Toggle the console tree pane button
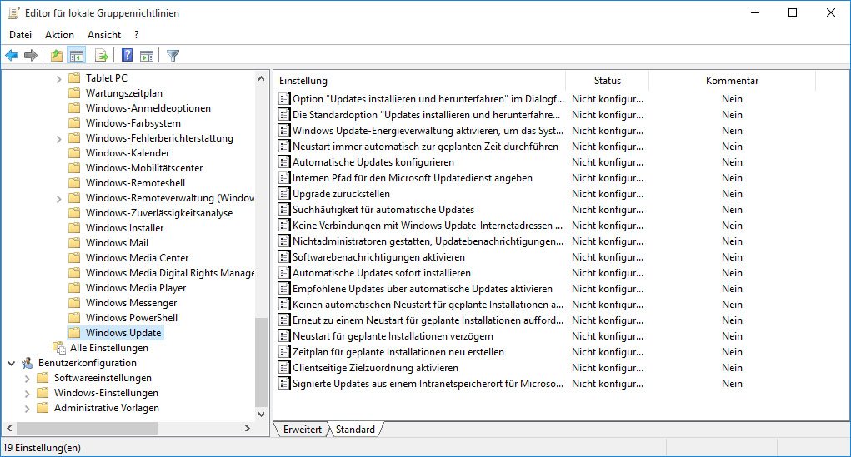Image resolution: width=851 pixels, height=457 pixels. [x=77, y=56]
